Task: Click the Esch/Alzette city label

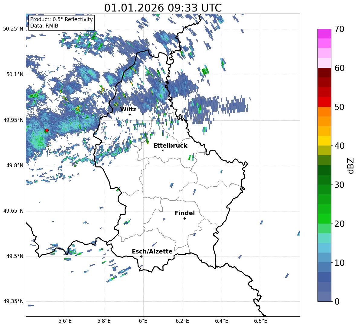Action: click(152, 251)
